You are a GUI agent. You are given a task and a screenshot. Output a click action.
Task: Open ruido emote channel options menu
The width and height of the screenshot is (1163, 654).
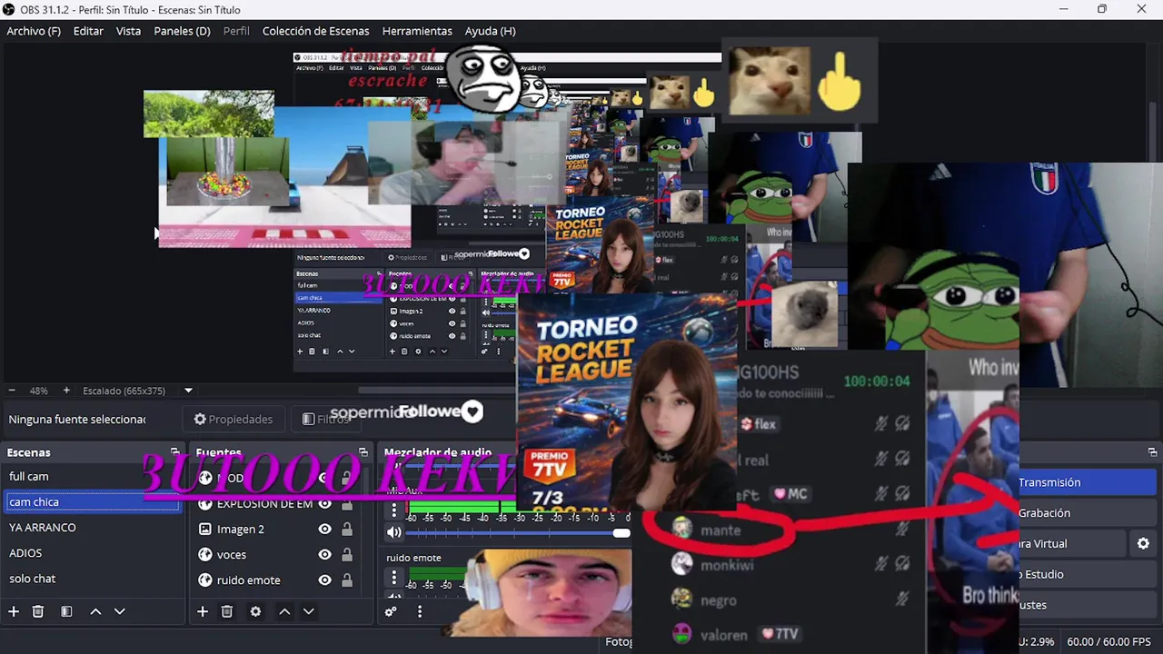393,577
